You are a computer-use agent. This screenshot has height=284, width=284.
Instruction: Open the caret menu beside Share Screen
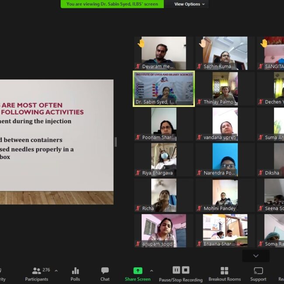click(x=152, y=271)
